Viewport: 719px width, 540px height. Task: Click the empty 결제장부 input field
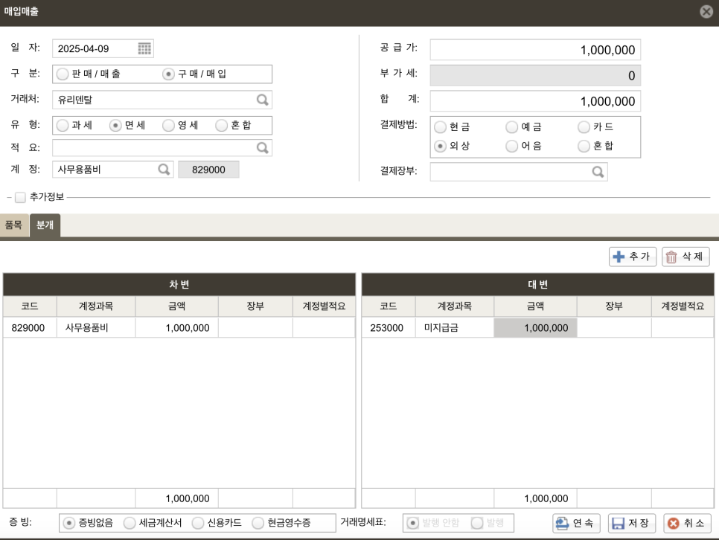(519, 172)
